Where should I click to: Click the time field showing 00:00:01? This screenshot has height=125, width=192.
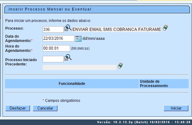(56, 48)
